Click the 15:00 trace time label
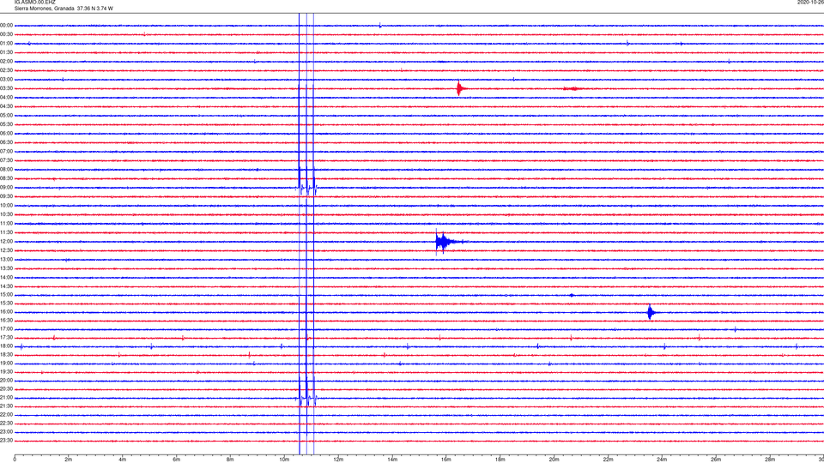The image size is (824, 463). [x=6, y=295]
